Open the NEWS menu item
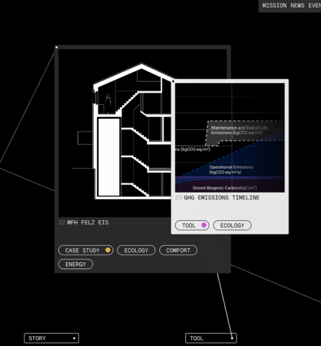 click(297, 6)
